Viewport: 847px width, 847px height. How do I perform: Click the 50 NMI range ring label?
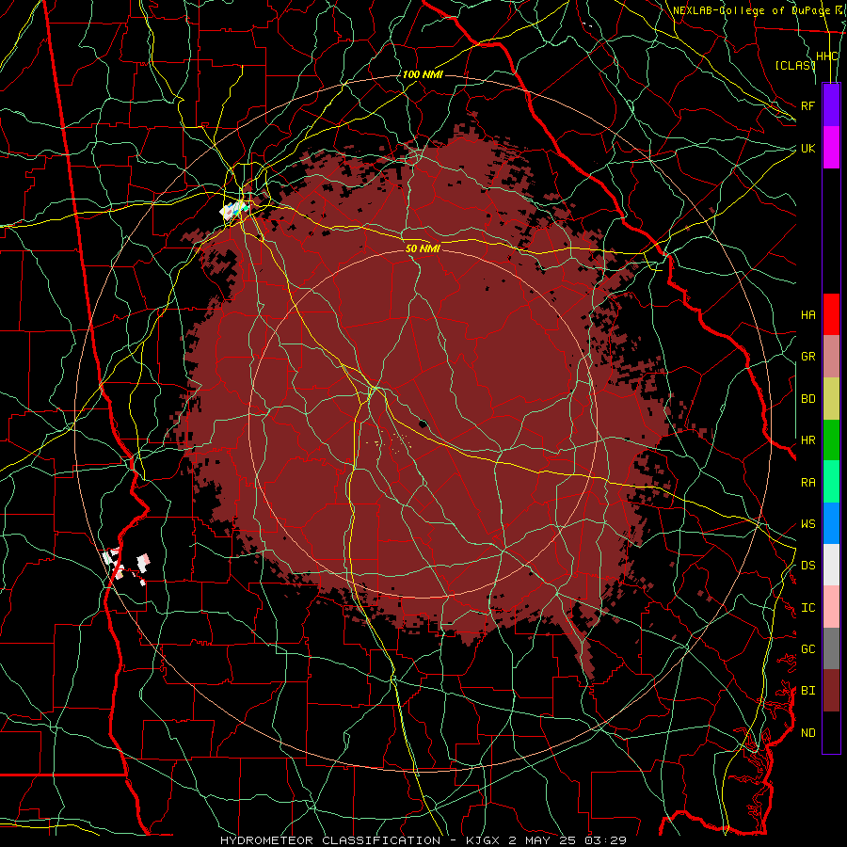click(423, 248)
